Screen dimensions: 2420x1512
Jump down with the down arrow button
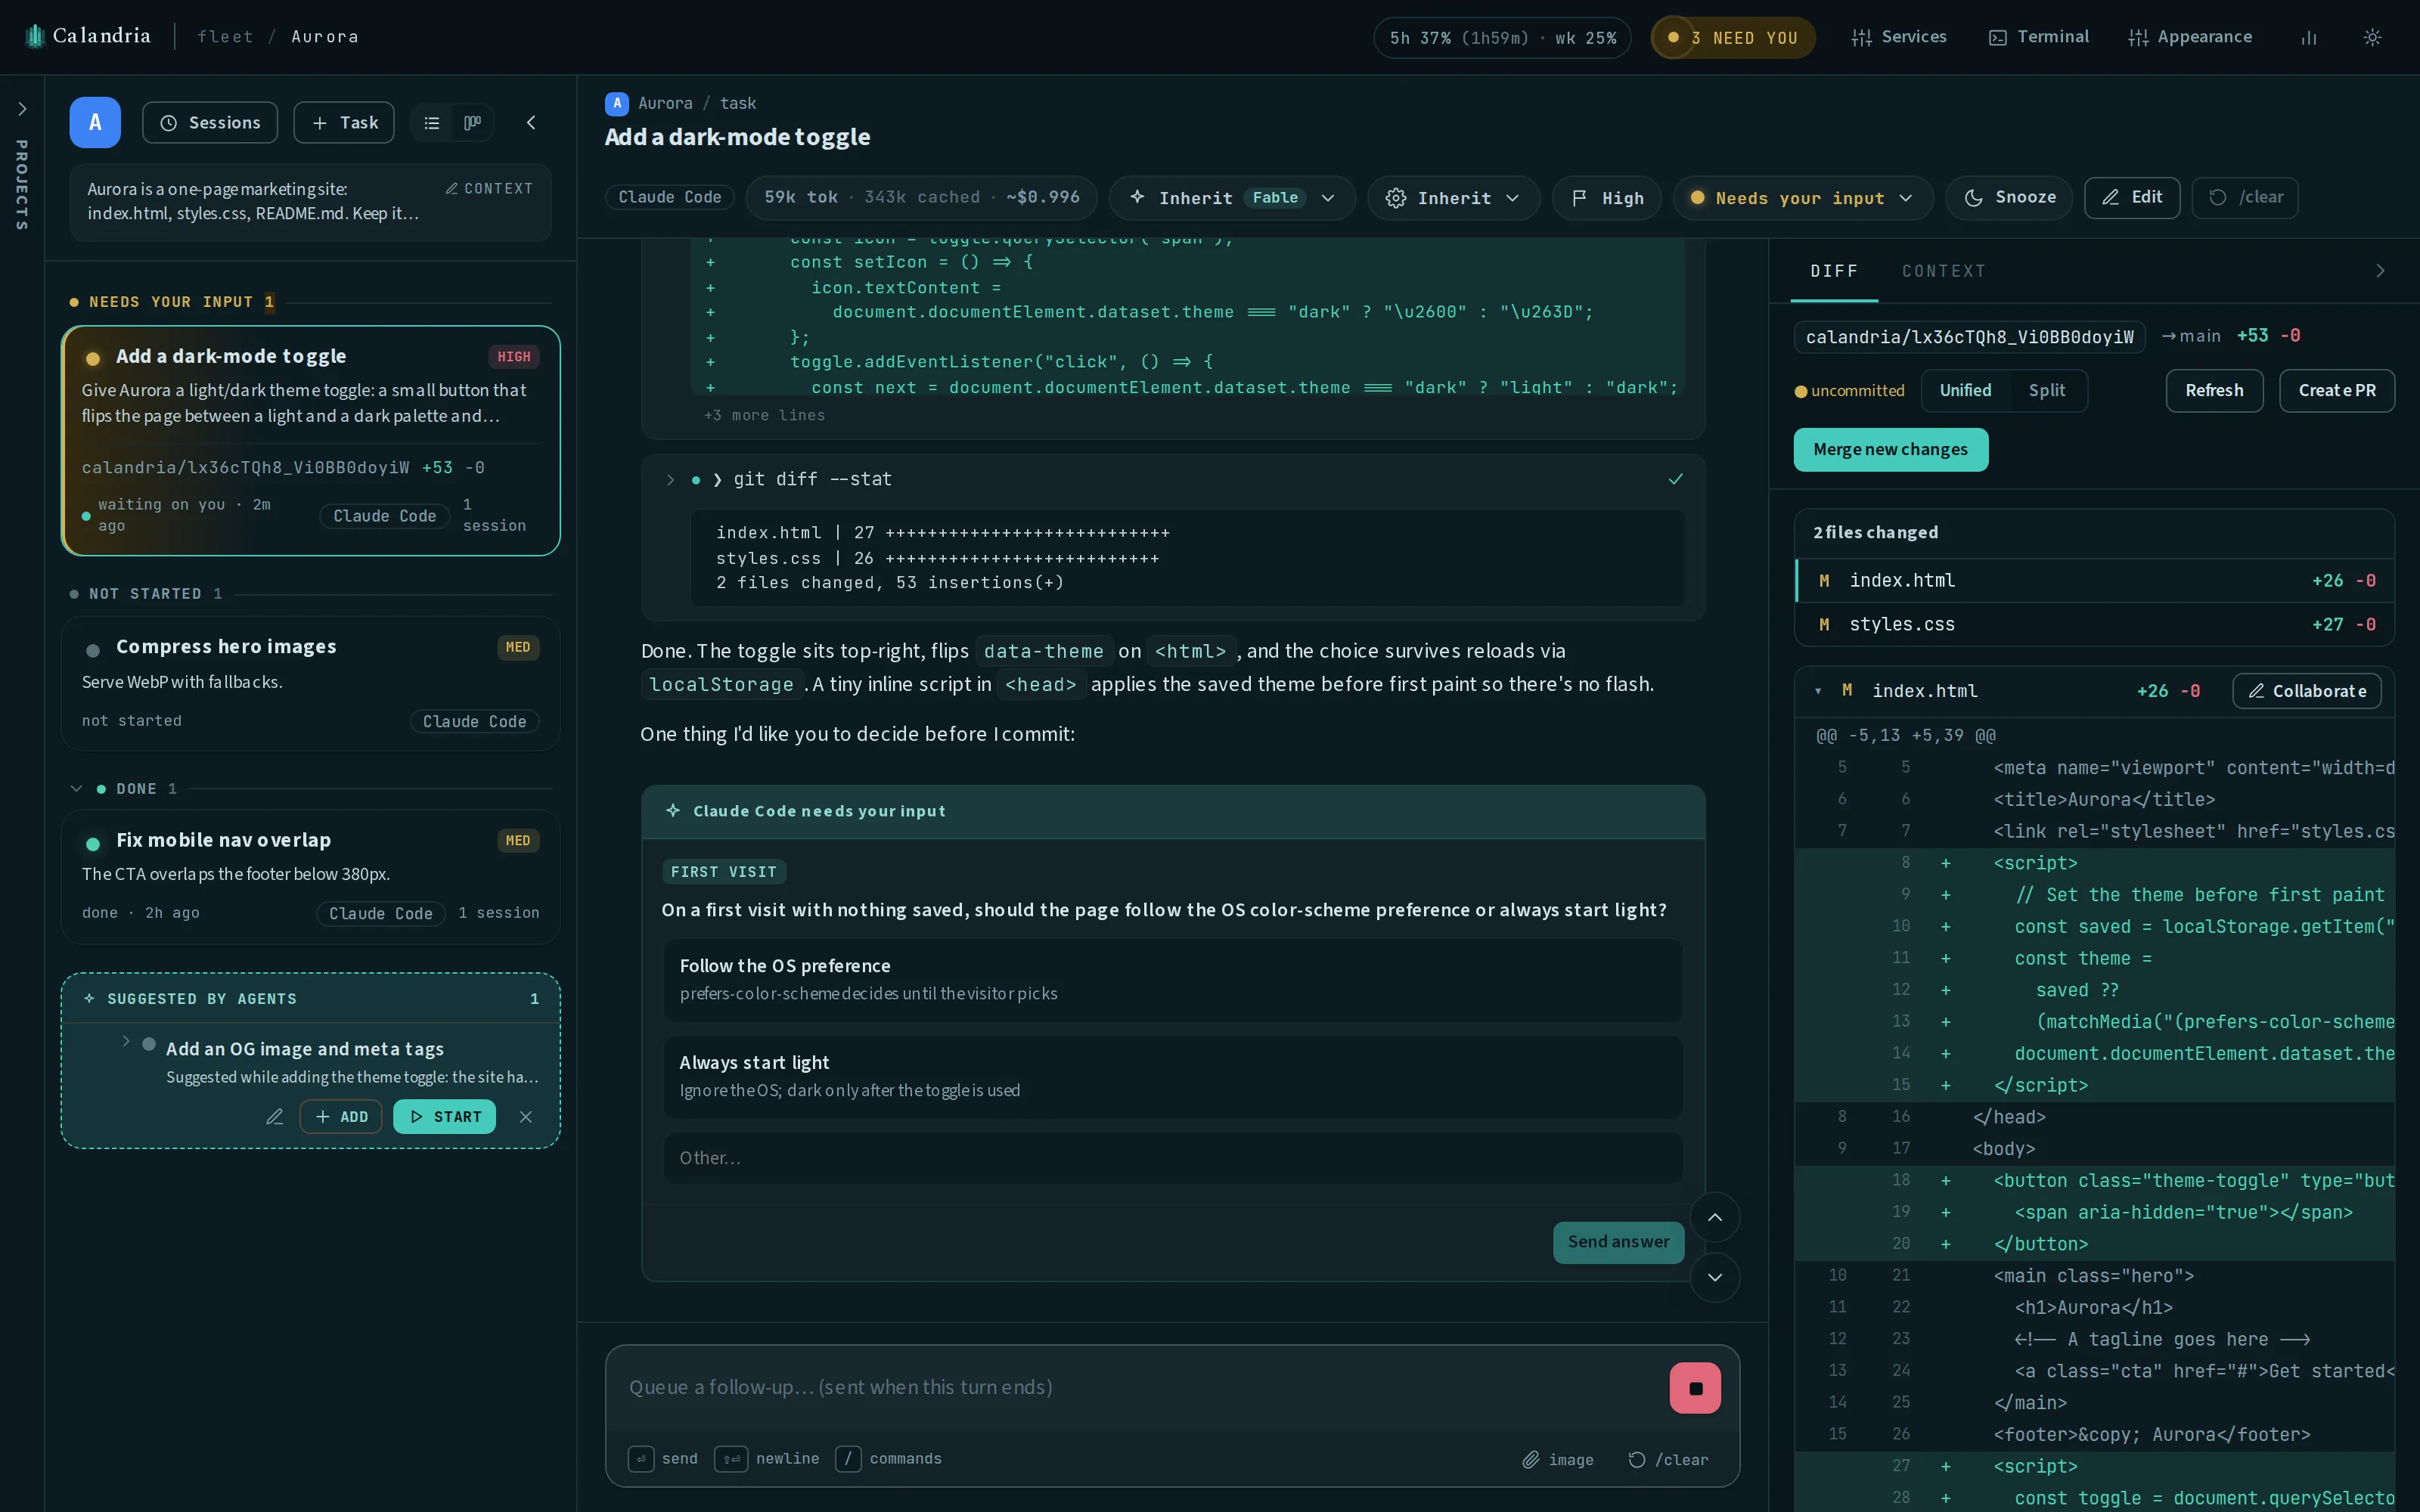point(1715,1278)
